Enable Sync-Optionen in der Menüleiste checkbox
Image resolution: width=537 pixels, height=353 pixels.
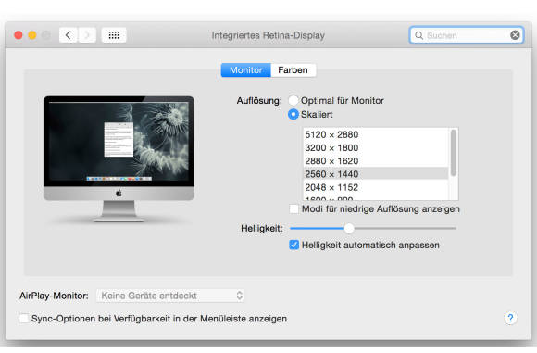pyautogui.click(x=24, y=319)
